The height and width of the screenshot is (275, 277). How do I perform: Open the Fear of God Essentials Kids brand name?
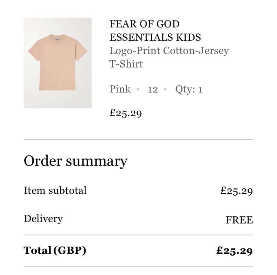tap(155, 31)
